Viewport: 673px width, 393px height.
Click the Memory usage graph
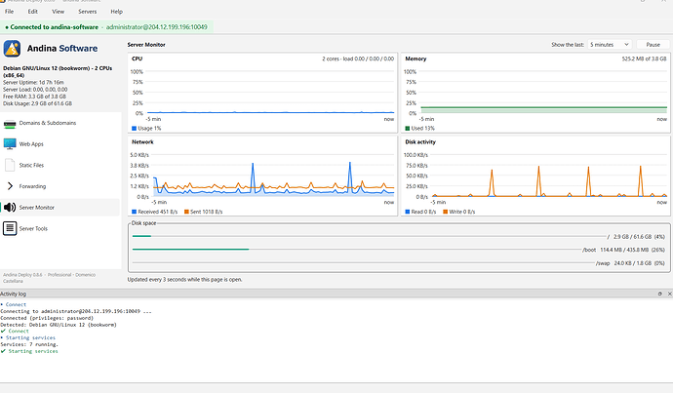543,93
